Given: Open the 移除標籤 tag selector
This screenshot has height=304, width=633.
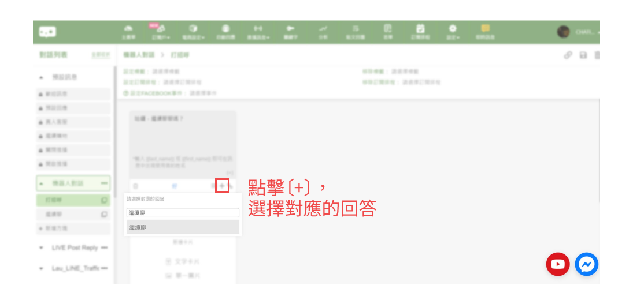Looking at the screenshot, I should coord(405,72).
